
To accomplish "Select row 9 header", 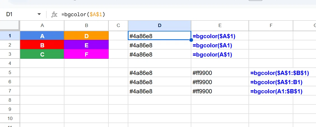I will click(10, 109).
